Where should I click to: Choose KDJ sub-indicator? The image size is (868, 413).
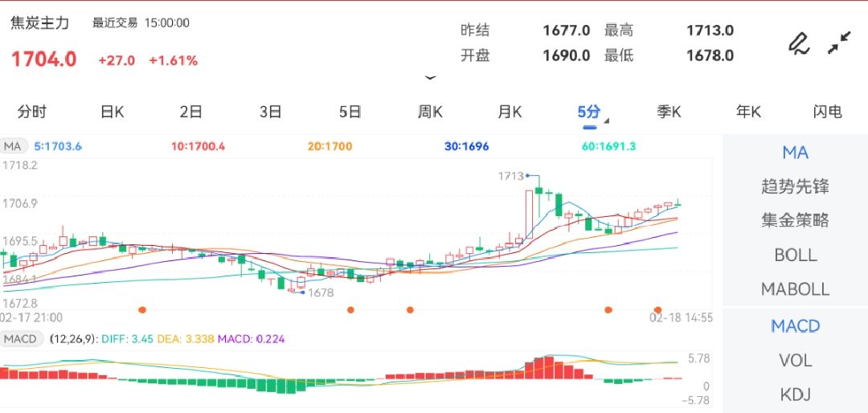[795, 395]
